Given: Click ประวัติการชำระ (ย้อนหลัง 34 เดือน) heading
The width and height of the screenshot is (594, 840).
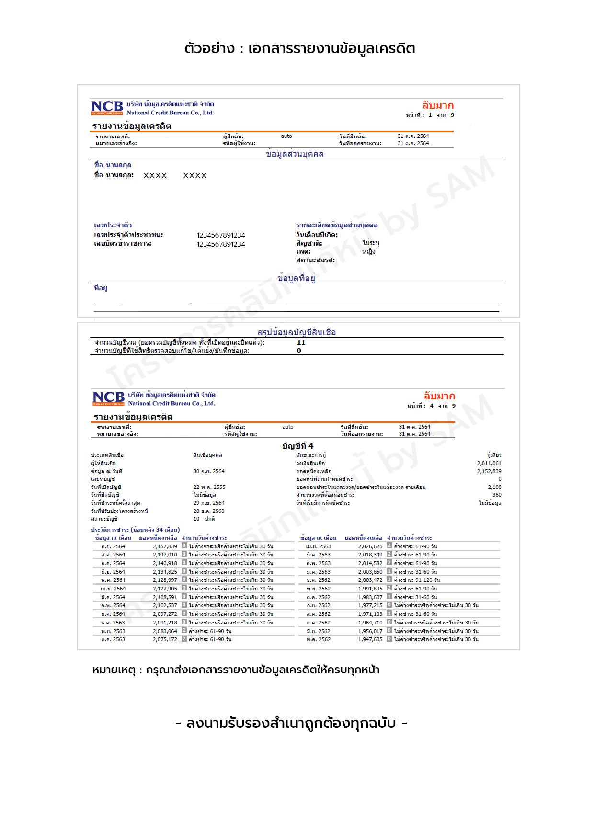Looking at the screenshot, I should coord(136,530).
